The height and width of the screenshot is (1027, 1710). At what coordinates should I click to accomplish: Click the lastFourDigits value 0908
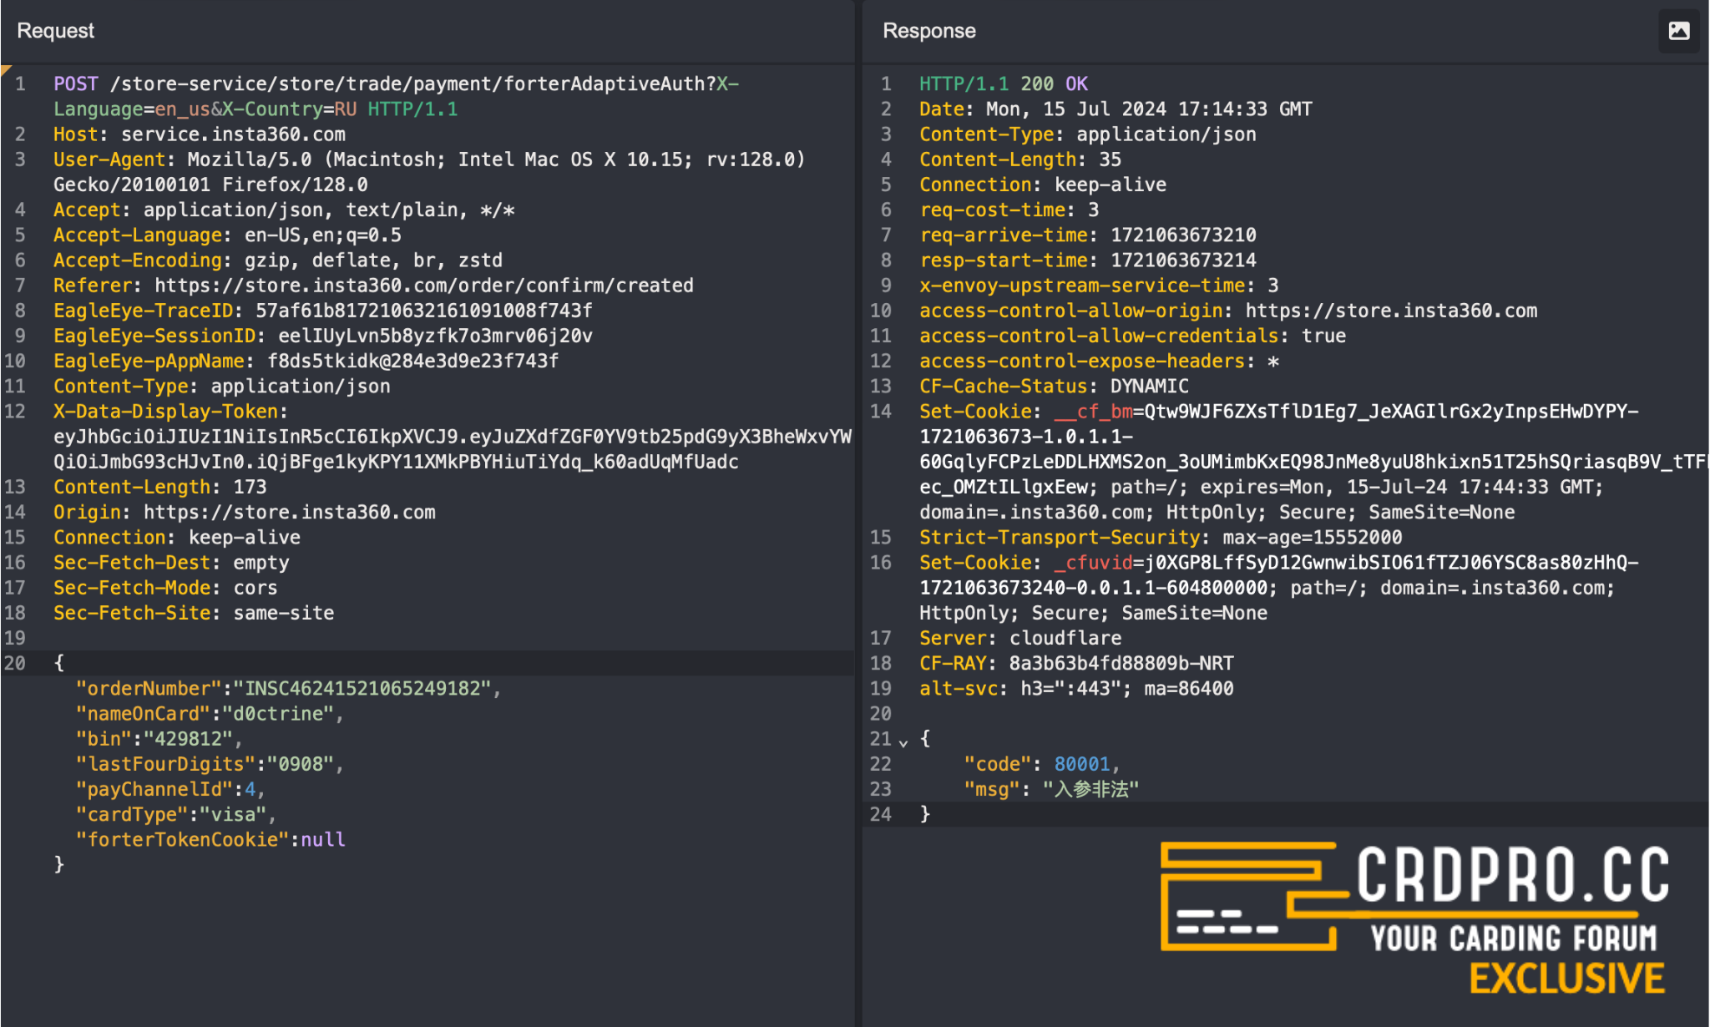tap(300, 764)
